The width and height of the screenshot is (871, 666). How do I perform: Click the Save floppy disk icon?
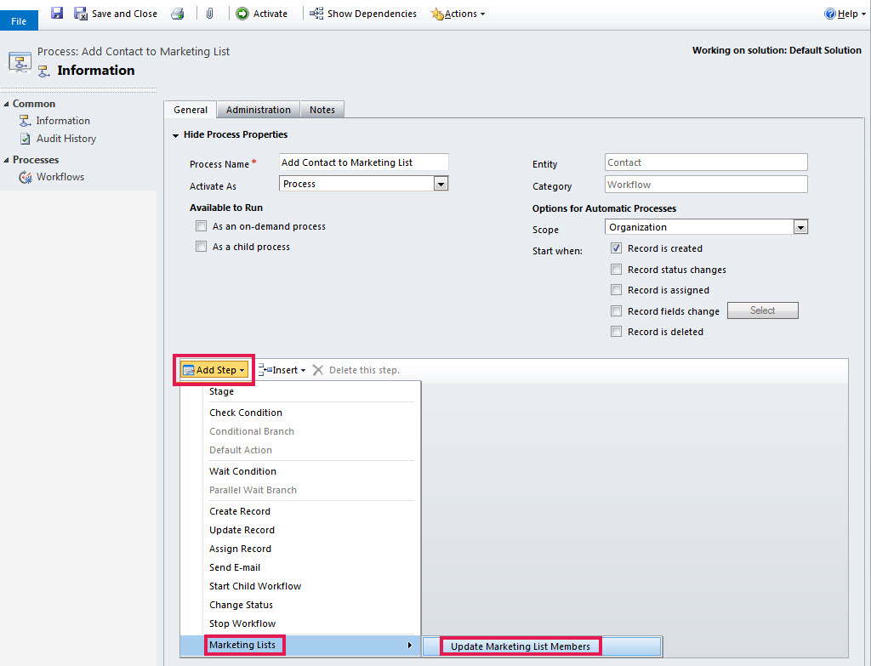(57, 13)
